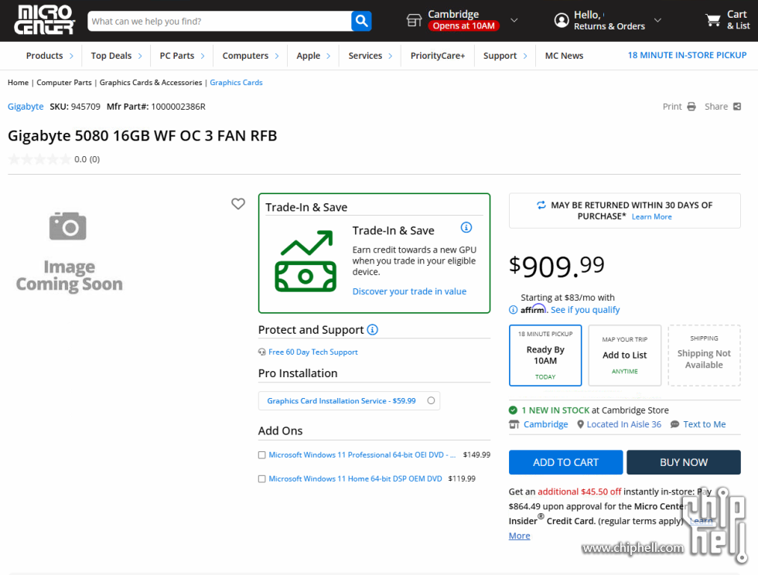Click the ADD TO CART button
Image resolution: width=758 pixels, height=575 pixels.
click(565, 462)
